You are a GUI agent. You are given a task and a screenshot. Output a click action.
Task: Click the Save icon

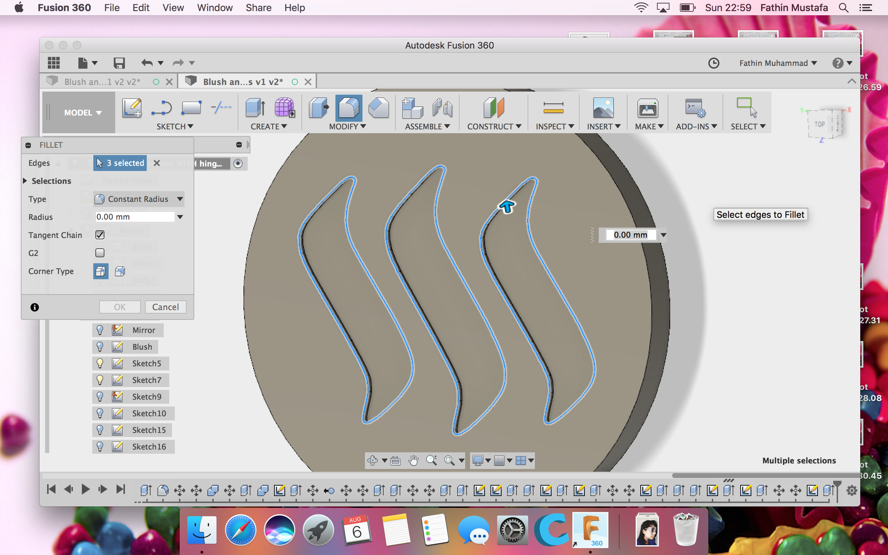tap(119, 63)
